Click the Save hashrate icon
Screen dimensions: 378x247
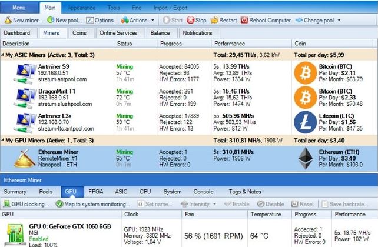click(325, 204)
